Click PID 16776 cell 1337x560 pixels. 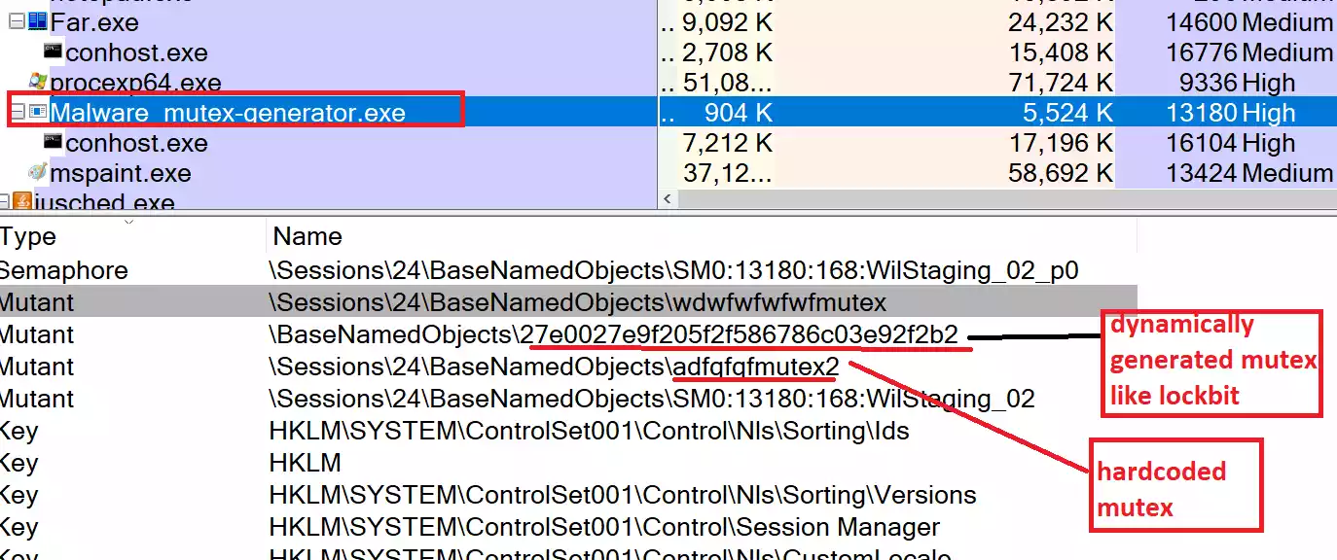[x=1202, y=52]
